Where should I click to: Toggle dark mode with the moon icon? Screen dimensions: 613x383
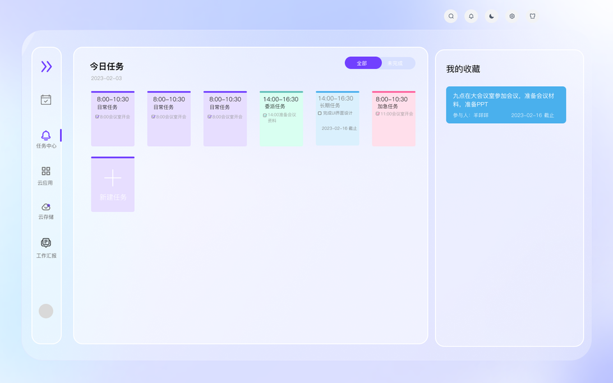pyautogui.click(x=492, y=17)
